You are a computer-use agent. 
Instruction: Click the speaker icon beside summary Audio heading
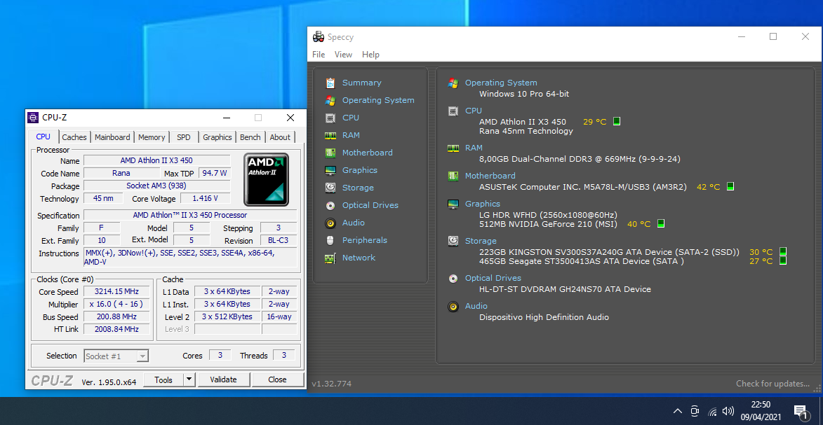[x=453, y=306]
